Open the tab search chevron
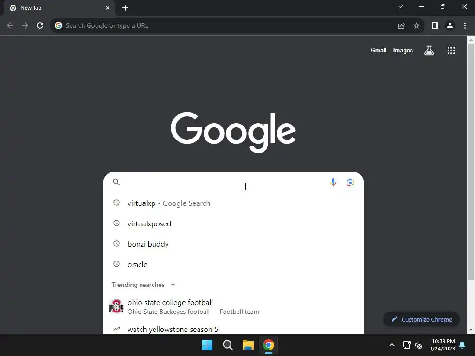The width and height of the screenshot is (475, 356). click(400, 6)
